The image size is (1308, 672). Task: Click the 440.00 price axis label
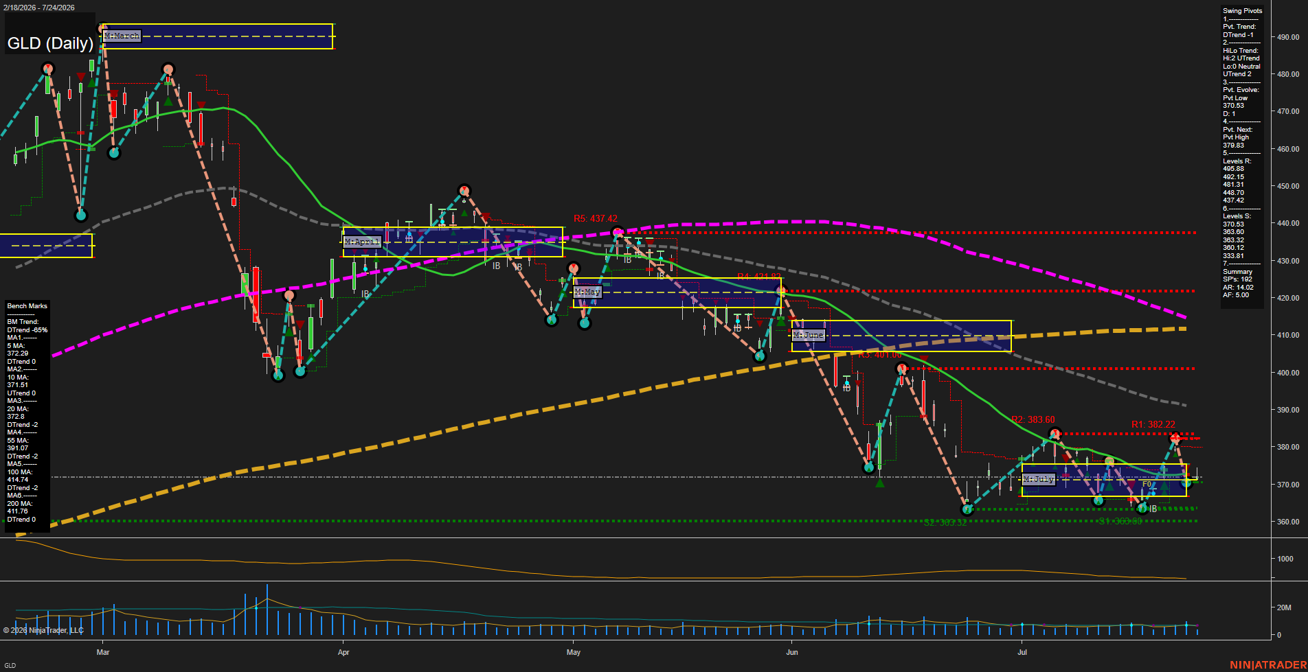click(x=1288, y=223)
